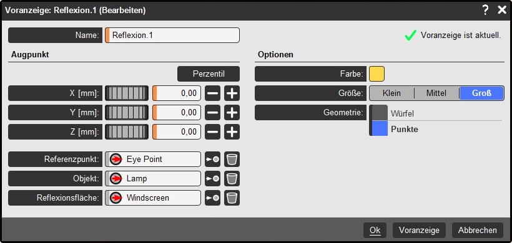The height and width of the screenshot is (243, 512).
Task: Close the Voranzeige dialog
Action: click(502, 11)
